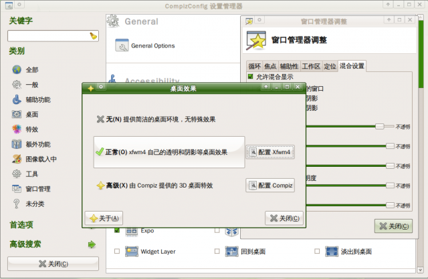Select the 混合设置 tab
The height and width of the screenshot is (279, 428).
[x=352, y=65]
